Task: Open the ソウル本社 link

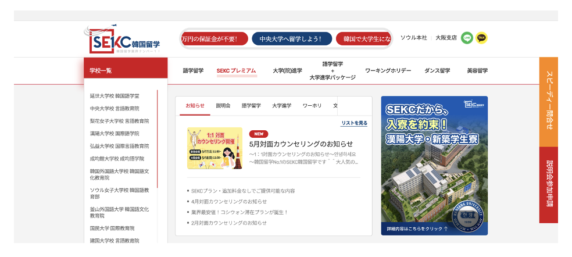Action: [414, 38]
